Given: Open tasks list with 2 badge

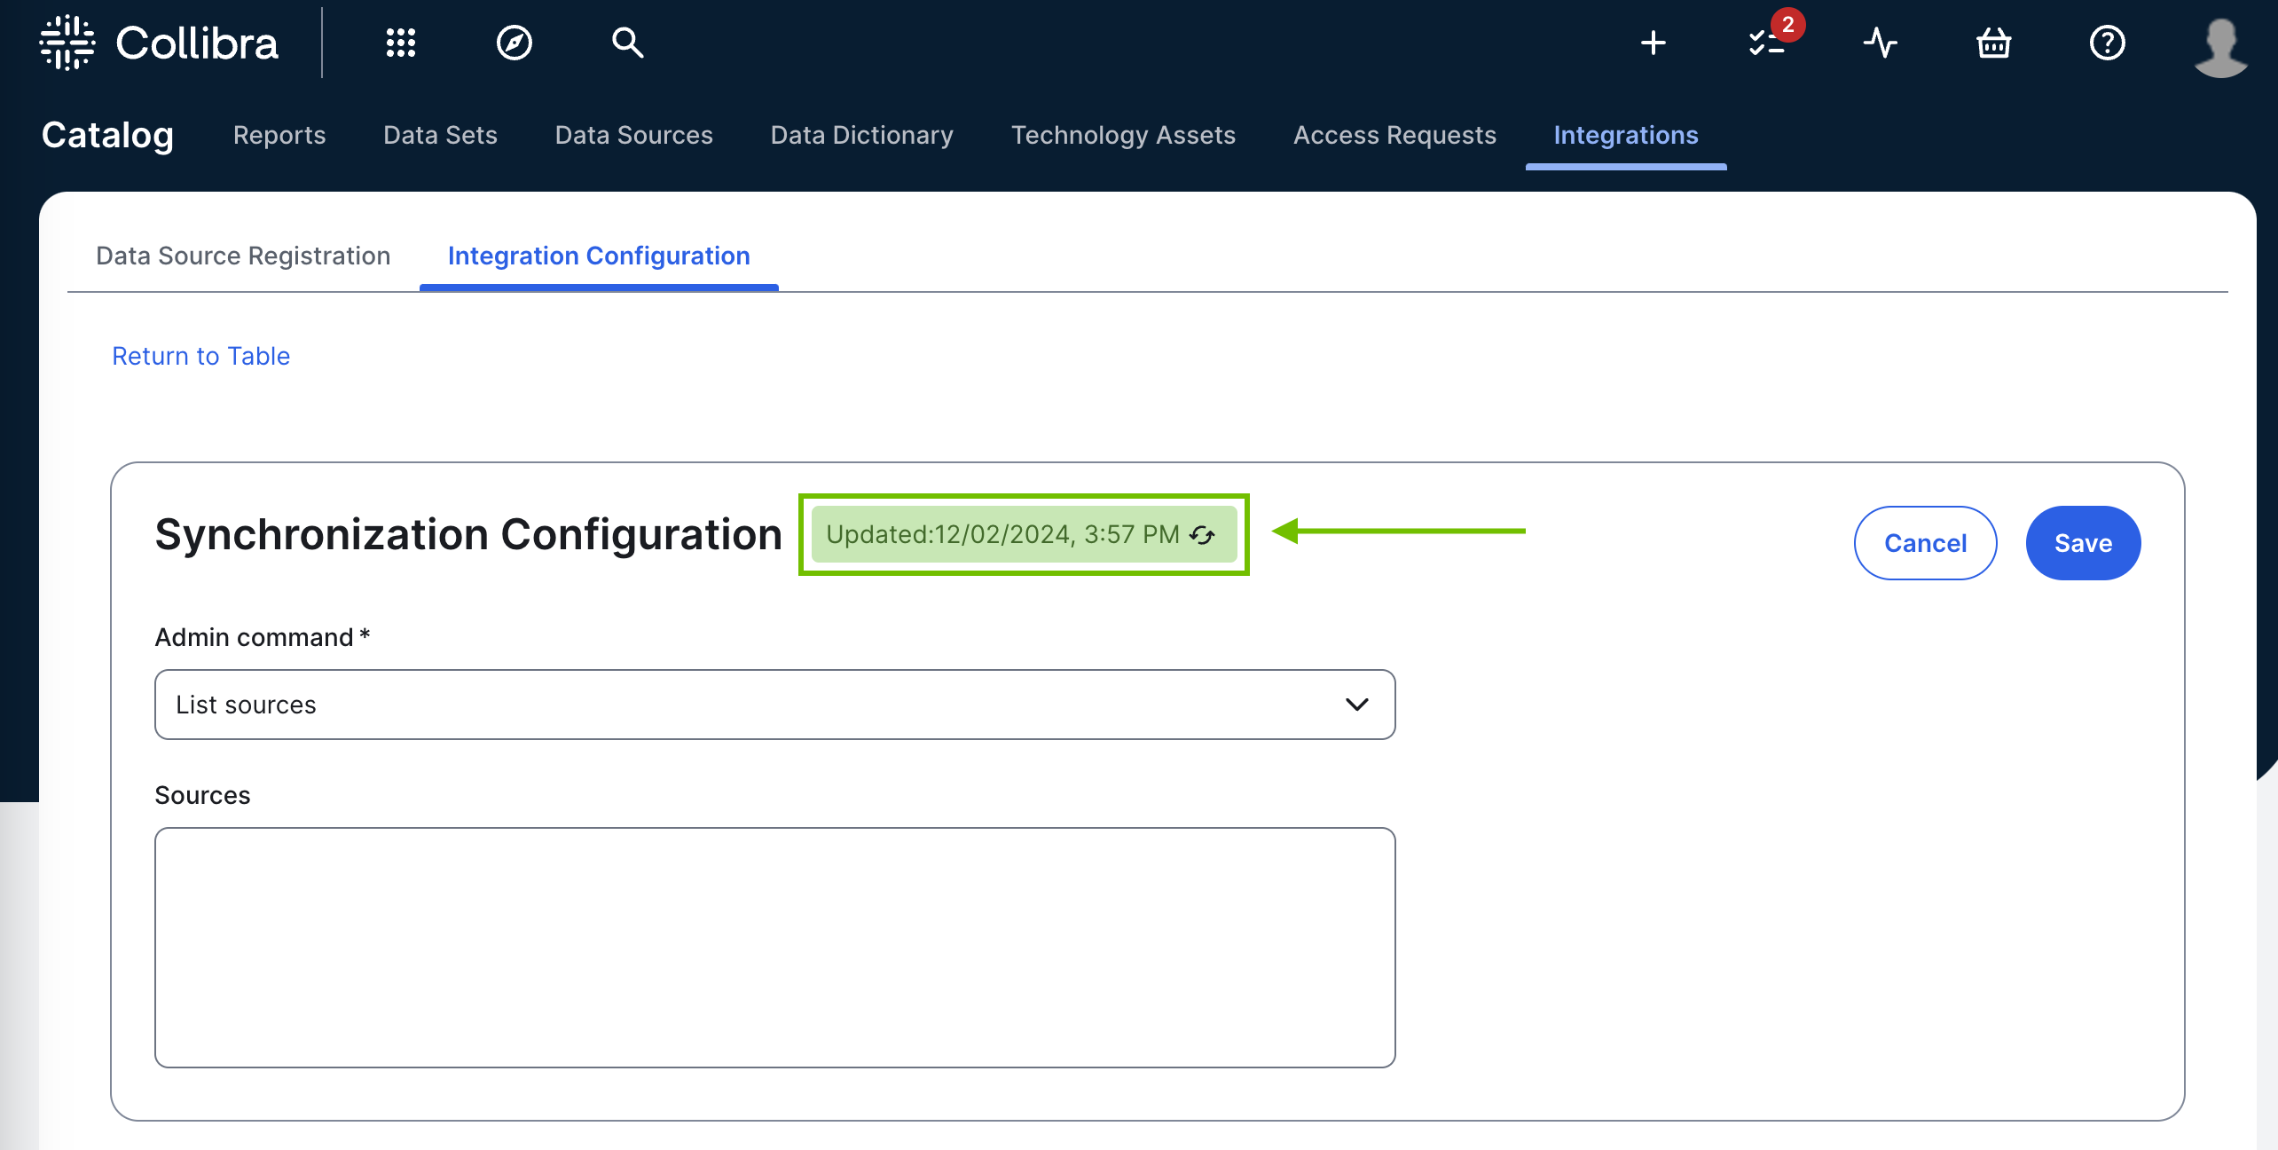Looking at the screenshot, I should (1766, 43).
